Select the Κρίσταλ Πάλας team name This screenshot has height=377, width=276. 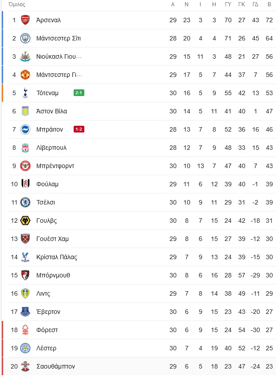pyautogui.click(x=57, y=257)
